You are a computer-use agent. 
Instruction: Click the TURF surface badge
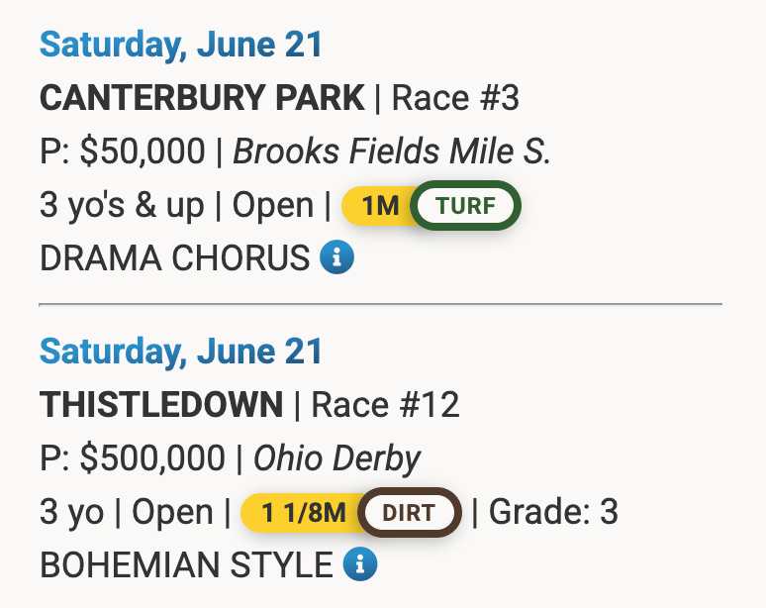pyautogui.click(x=464, y=206)
